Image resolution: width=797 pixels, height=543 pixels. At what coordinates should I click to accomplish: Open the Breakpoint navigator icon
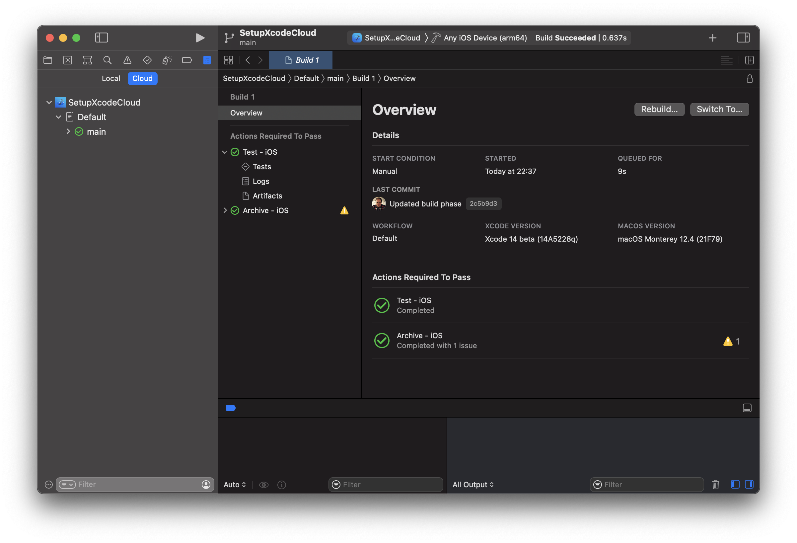[187, 60]
